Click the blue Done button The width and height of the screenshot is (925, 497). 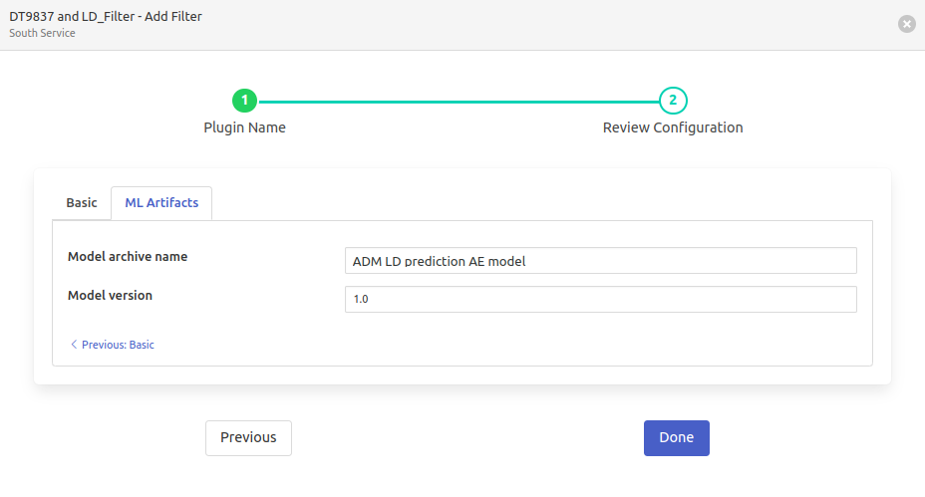coord(676,437)
